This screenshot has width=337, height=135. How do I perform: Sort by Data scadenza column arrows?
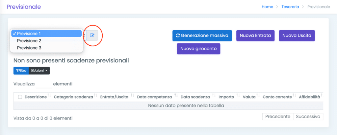[x=214, y=96]
